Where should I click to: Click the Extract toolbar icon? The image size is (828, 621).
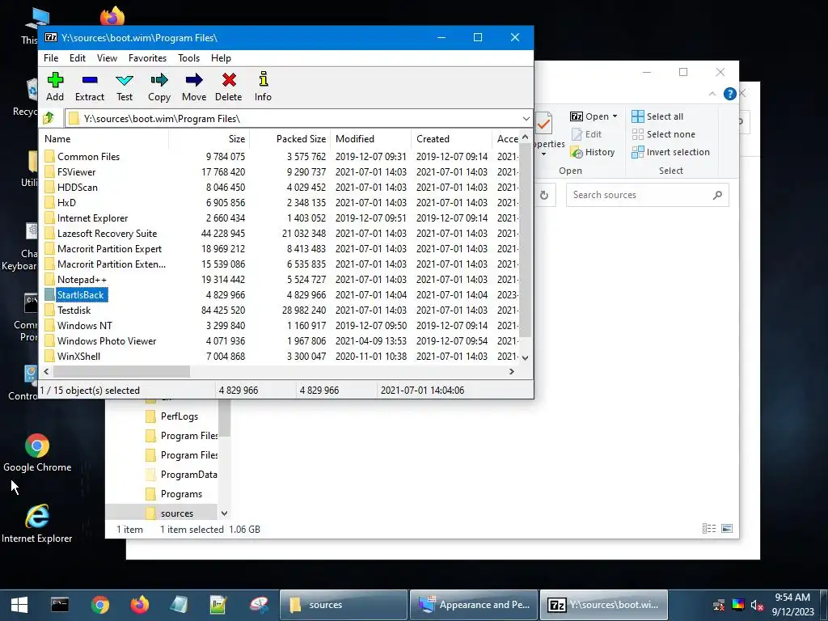[x=90, y=87]
